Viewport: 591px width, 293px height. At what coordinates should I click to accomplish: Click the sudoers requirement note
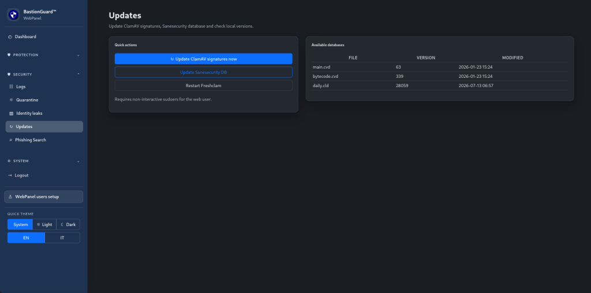pyautogui.click(x=163, y=99)
